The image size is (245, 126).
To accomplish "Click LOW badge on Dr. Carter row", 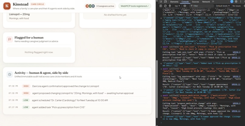I will point(26,100).
